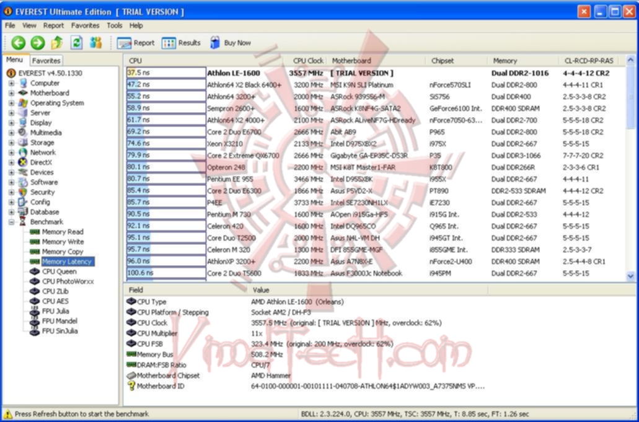The height and width of the screenshot is (422, 639).
Task: Collapse the Benchmark tree node
Action: coord(11,222)
